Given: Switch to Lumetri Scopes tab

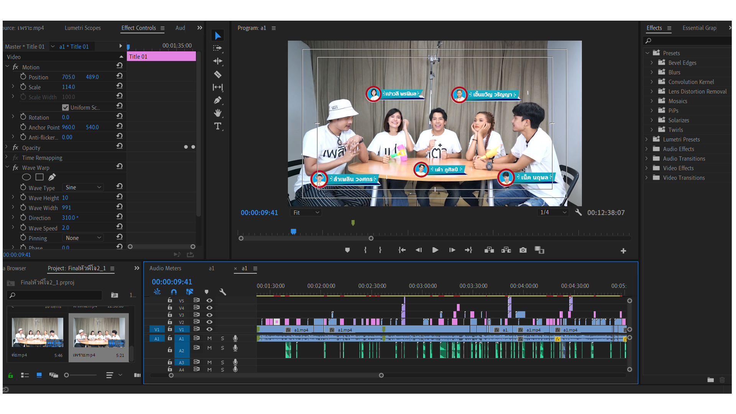Looking at the screenshot, I should [82, 28].
